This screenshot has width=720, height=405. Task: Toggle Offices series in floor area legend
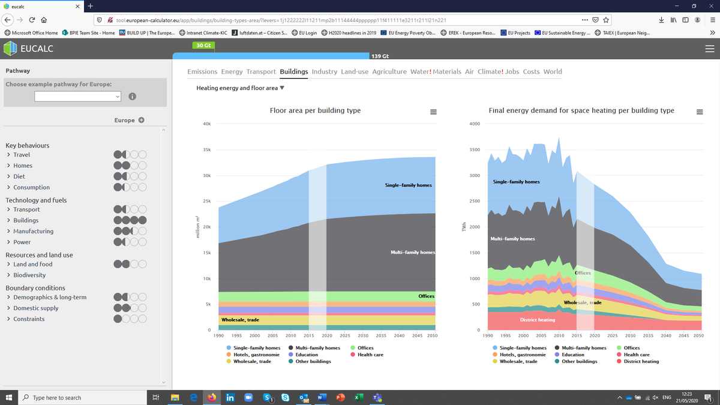(361, 348)
